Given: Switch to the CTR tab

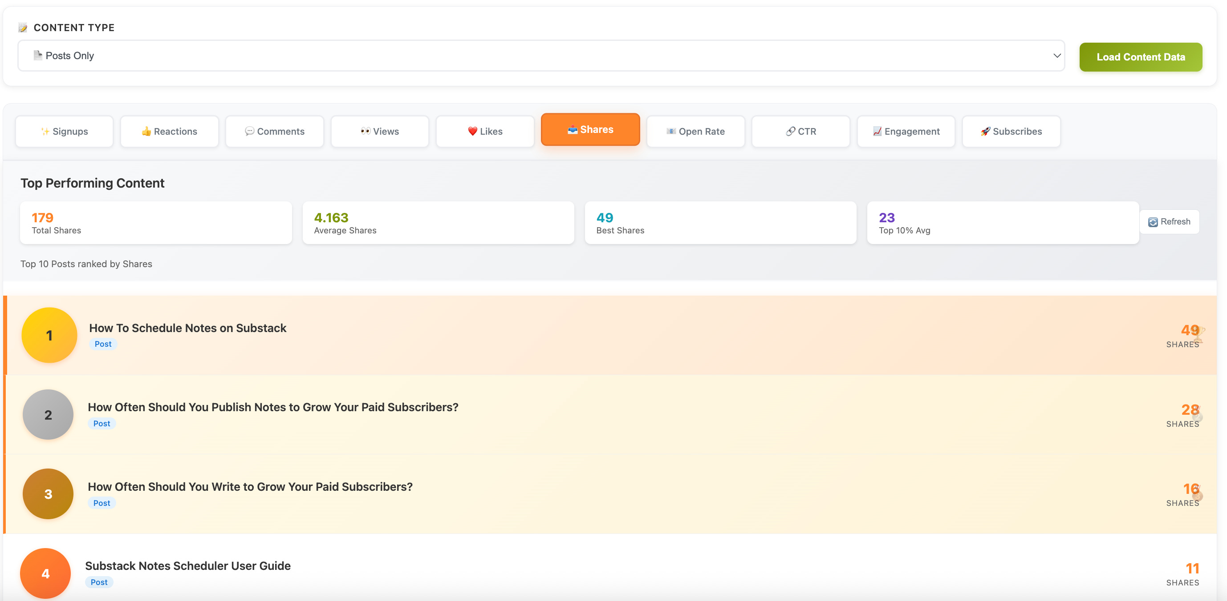Looking at the screenshot, I should tap(801, 131).
